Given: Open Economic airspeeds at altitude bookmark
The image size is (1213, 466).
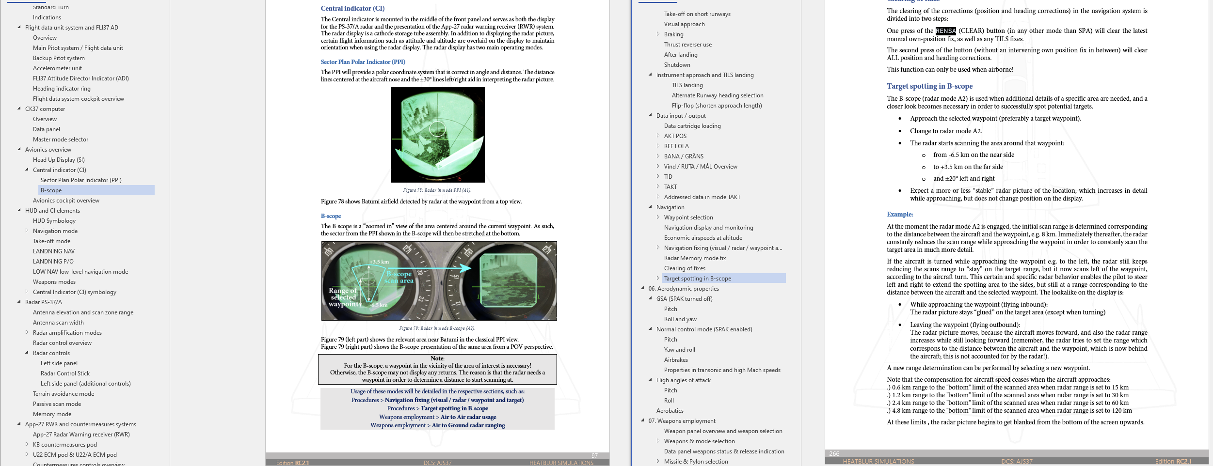Looking at the screenshot, I should tap(703, 238).
